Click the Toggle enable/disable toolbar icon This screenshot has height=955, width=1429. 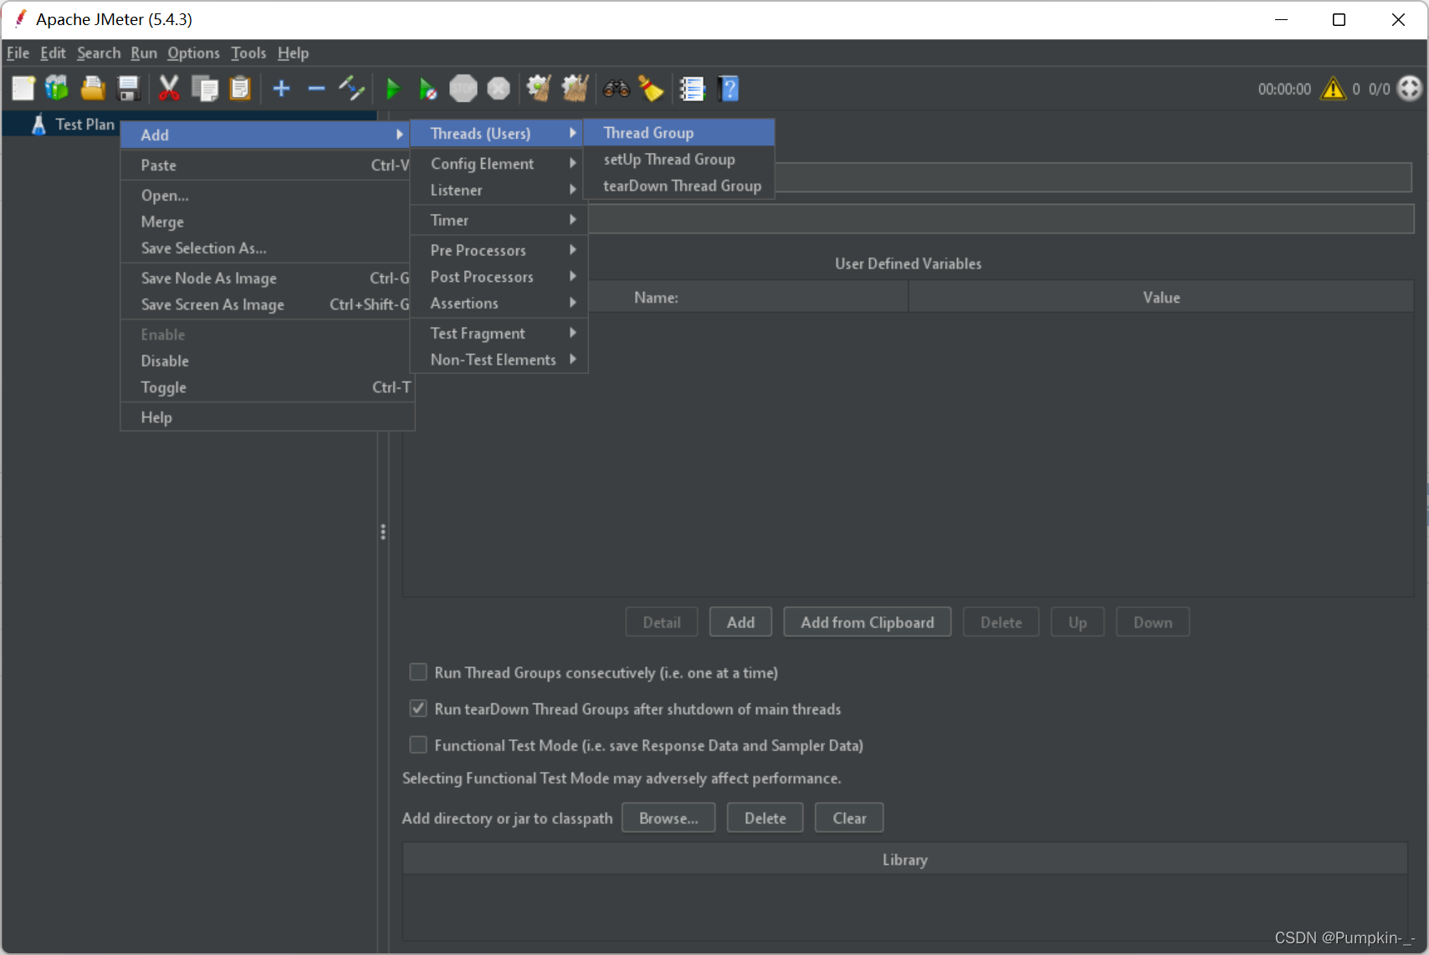pos(351,88)
